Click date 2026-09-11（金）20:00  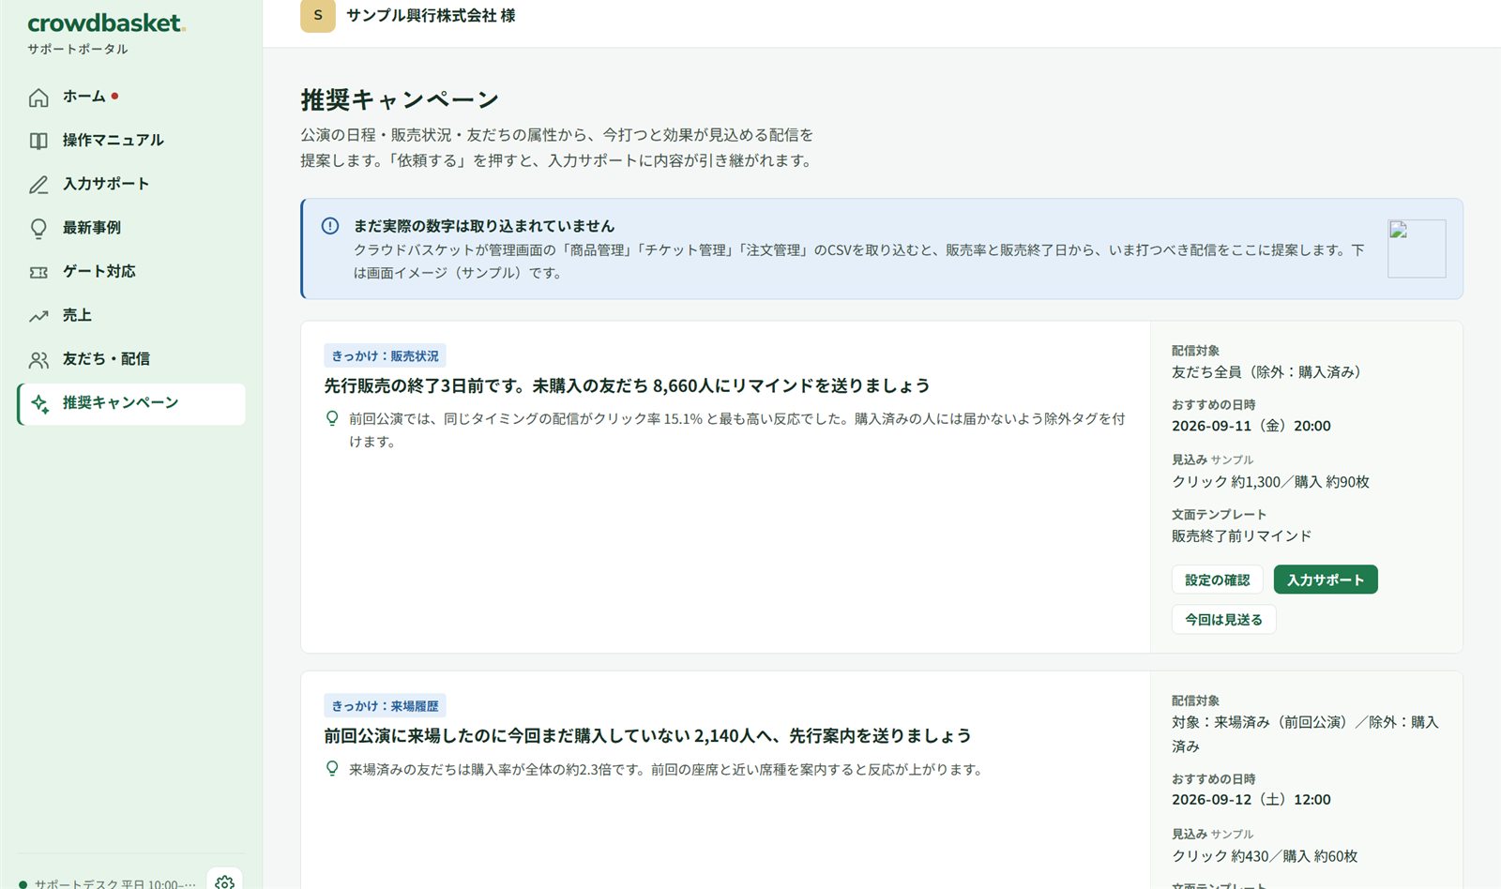(1251, 426)
